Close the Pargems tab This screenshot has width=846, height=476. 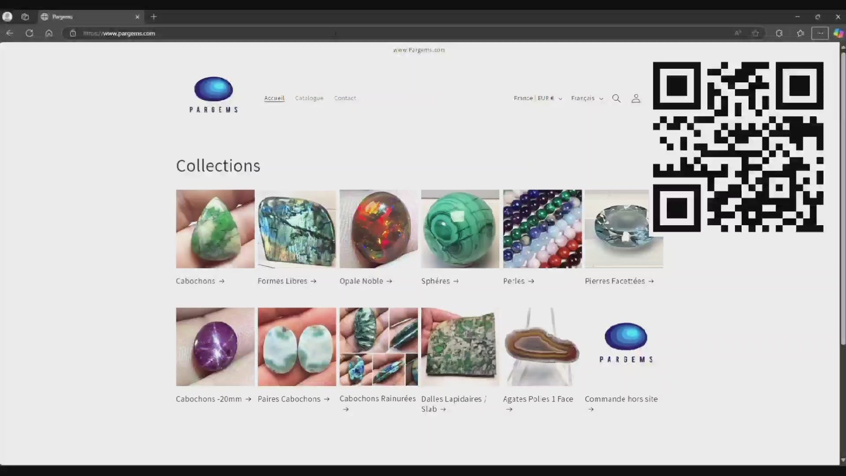point(137,17)
